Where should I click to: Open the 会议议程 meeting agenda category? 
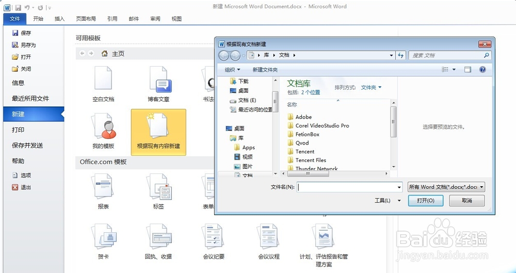point(269,242)
